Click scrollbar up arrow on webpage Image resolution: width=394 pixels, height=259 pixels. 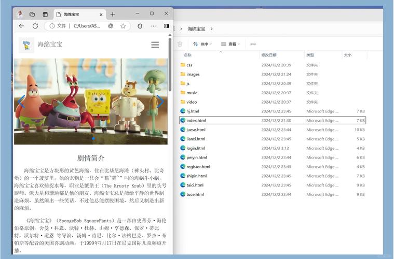click(170, 35)
